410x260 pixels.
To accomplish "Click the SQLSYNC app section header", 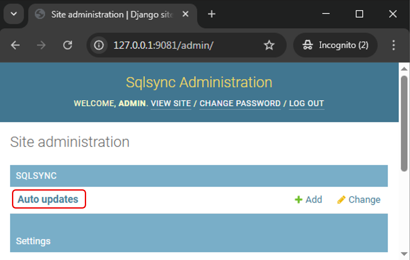I will pos(36,176).
